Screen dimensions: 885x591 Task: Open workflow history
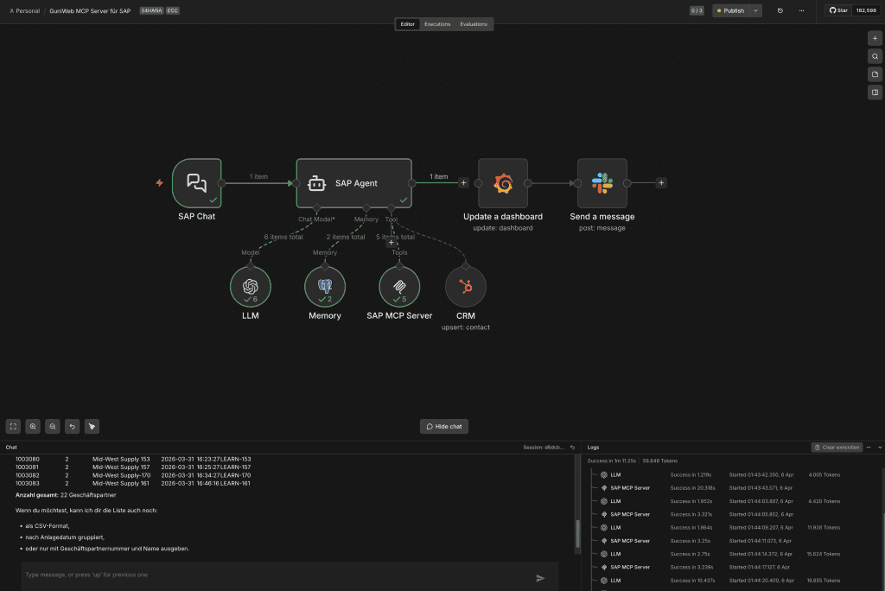[x=780, y=10]
